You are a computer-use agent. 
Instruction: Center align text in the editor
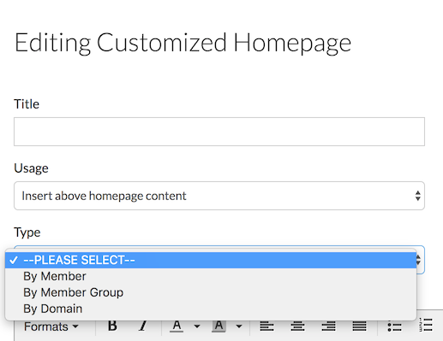[297, 326]
